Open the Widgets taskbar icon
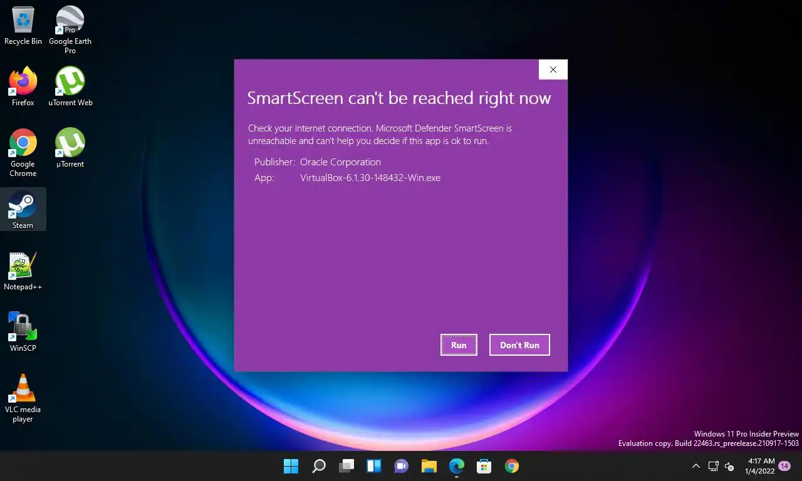802x481 pixels. click(374, 466)
